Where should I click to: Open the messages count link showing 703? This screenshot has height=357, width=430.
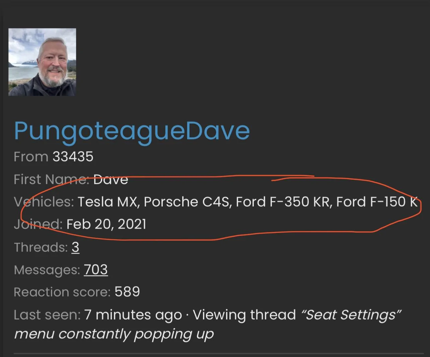pos(96,270)
